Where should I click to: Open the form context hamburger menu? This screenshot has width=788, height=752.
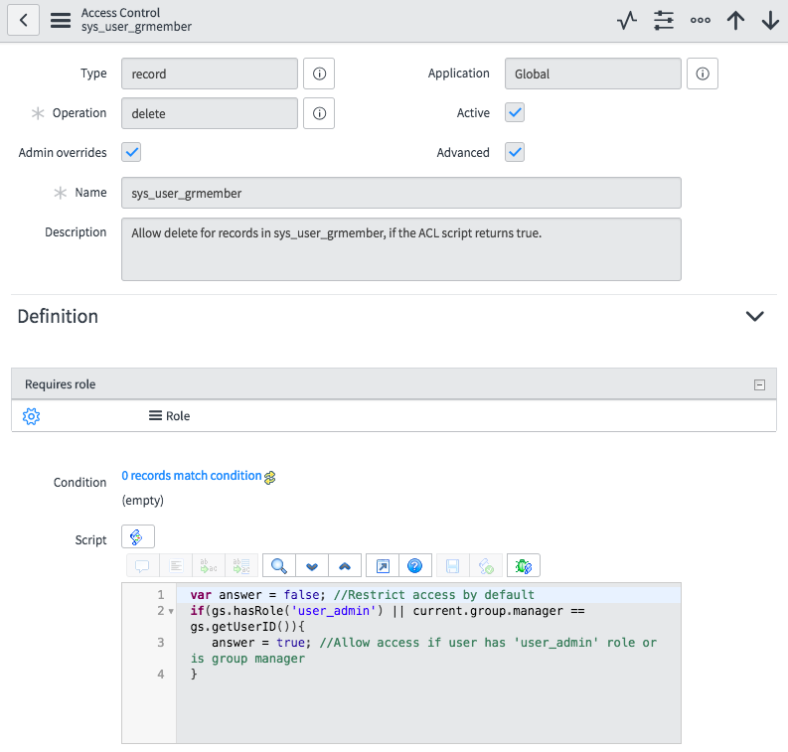(x=61, y=20)
